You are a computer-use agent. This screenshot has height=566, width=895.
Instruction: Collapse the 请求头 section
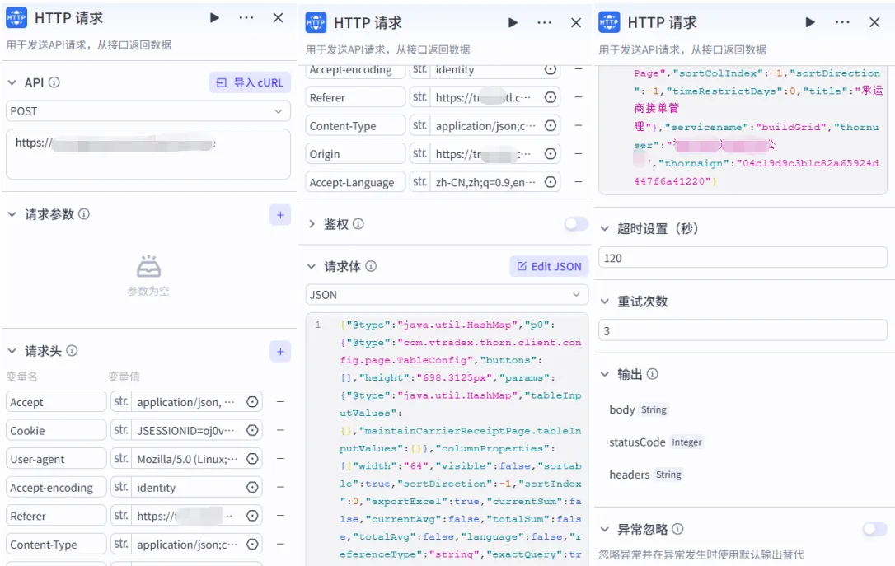tap(12, 350)
